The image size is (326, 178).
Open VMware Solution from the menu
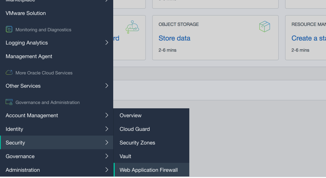tap(26, 13)
